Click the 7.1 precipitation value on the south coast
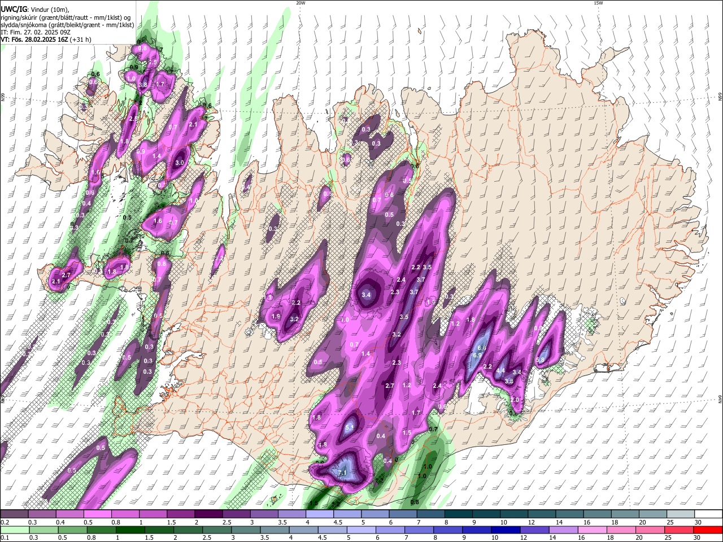 343,473
